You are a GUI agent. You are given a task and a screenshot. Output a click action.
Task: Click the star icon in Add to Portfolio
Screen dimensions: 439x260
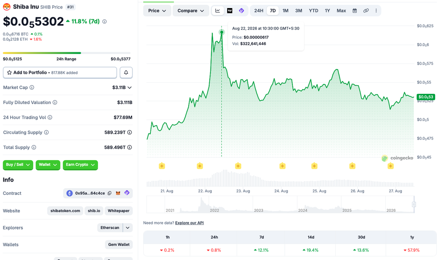pos(9,72)
